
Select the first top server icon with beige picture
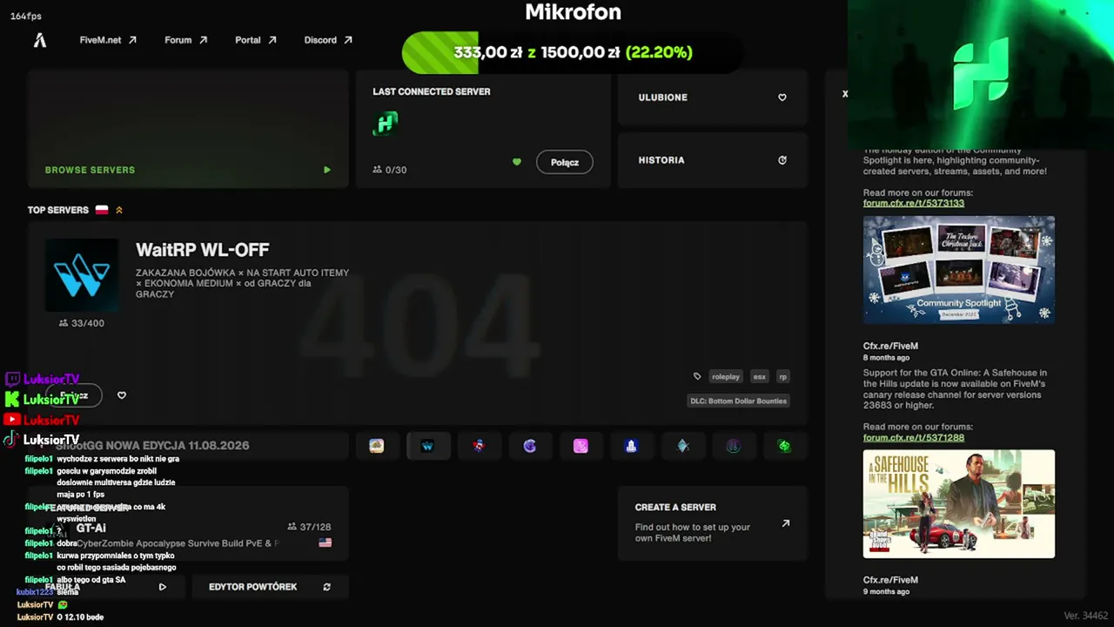click(377, 446)
